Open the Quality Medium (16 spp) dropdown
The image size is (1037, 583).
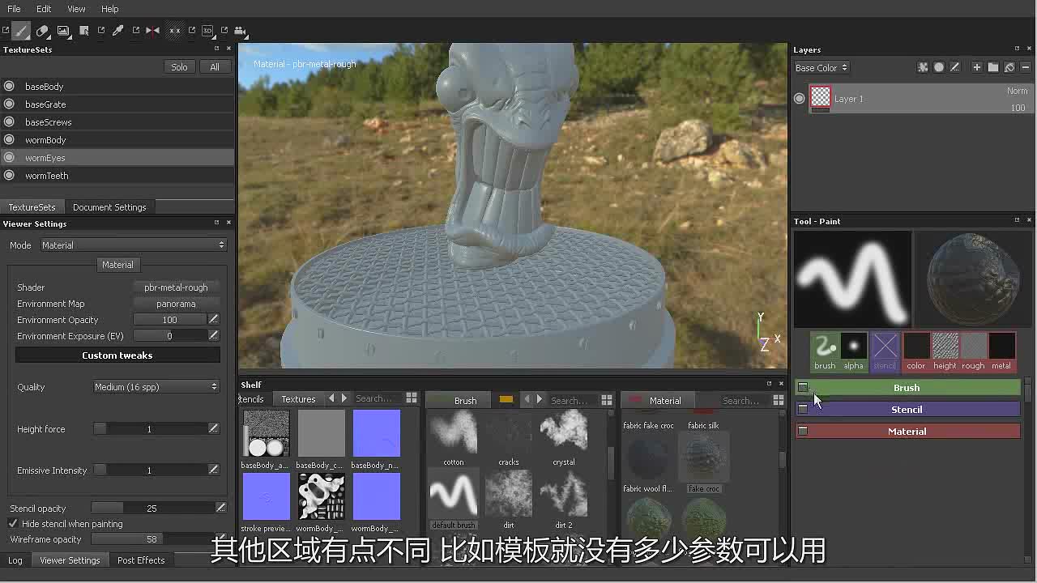156,387
